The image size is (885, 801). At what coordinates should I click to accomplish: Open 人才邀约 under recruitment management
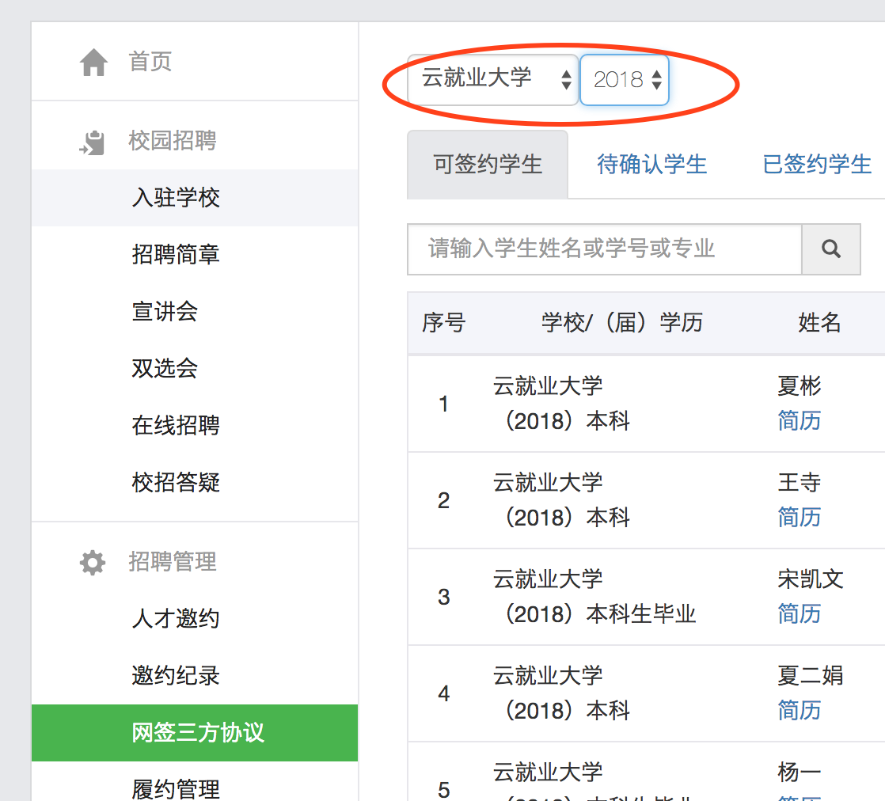point(176,619)
